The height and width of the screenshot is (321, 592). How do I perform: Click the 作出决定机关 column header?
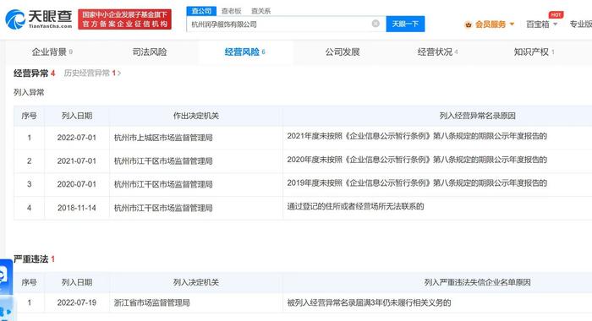click(196, 116)
